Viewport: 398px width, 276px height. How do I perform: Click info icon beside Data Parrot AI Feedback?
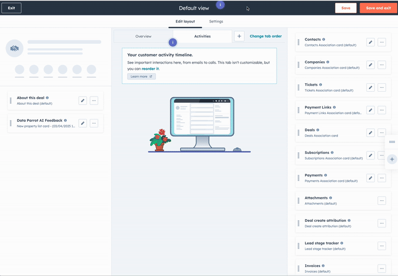click(x=65, y=121)
